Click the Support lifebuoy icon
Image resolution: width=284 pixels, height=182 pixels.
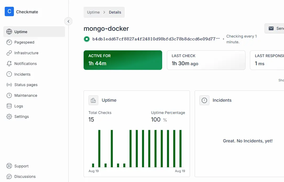9,166
